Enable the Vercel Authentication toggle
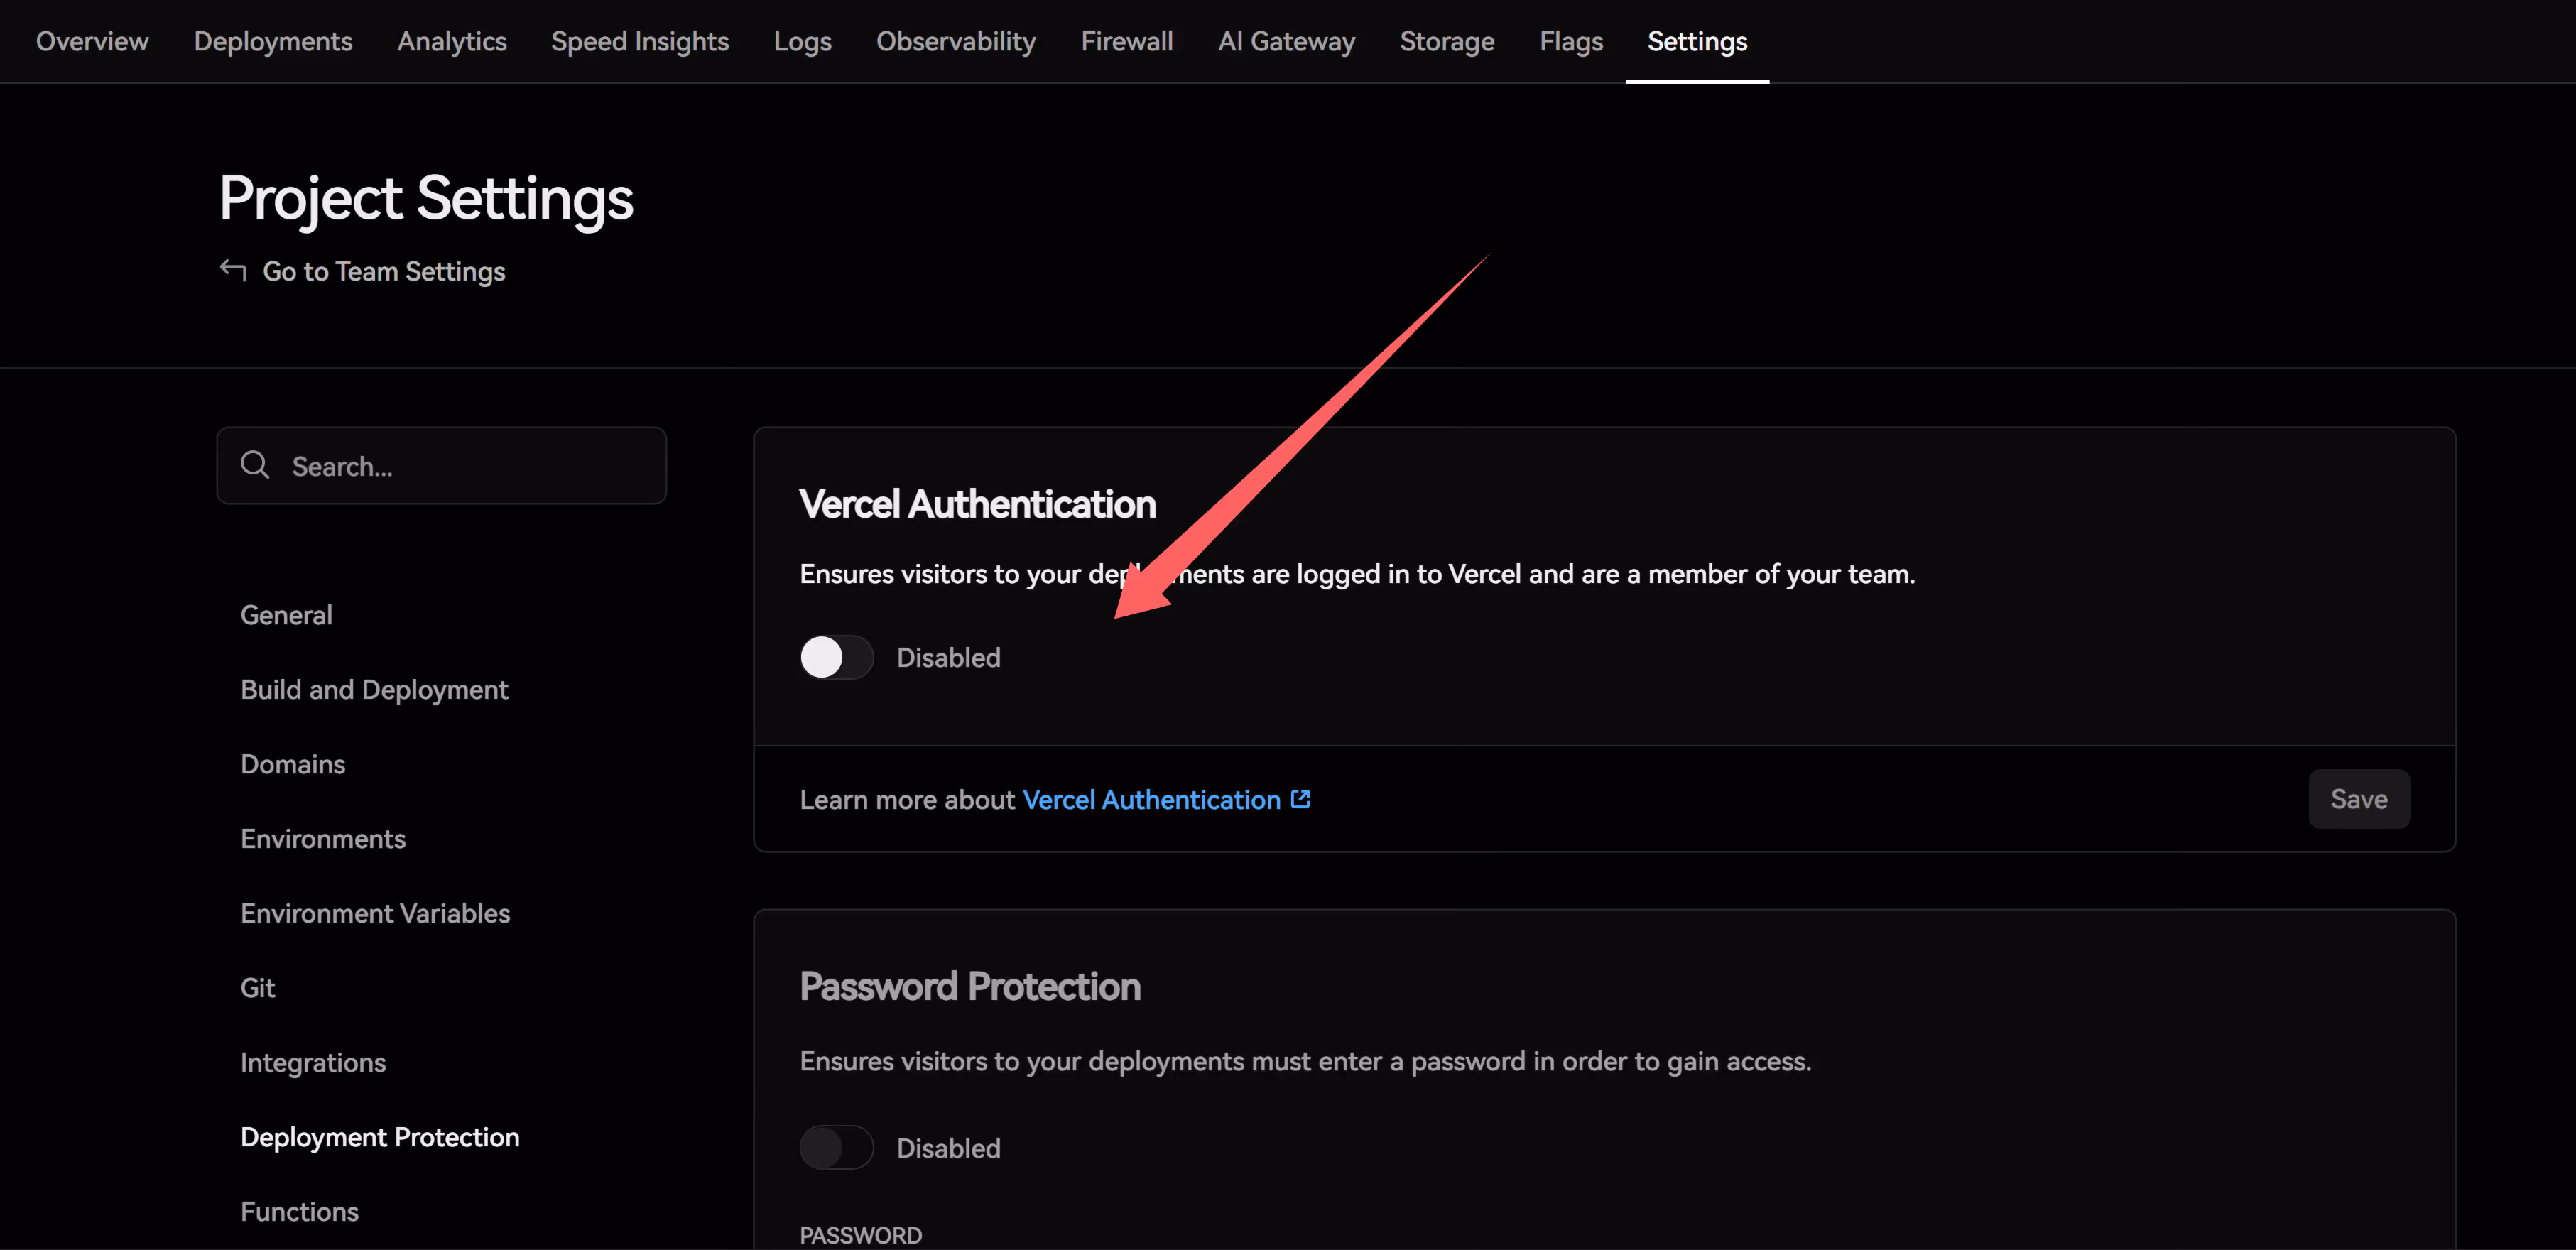This screenshot has height=1250, width=2576. tap(836, 657)
